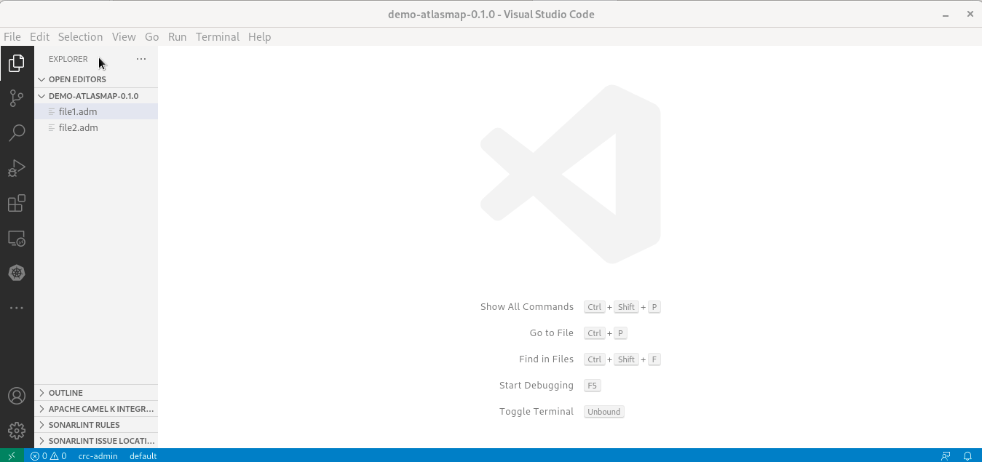Expand the OUTLINE section
Screen dimensions: 982x462
pyautogui.click(x=66, y=393)
